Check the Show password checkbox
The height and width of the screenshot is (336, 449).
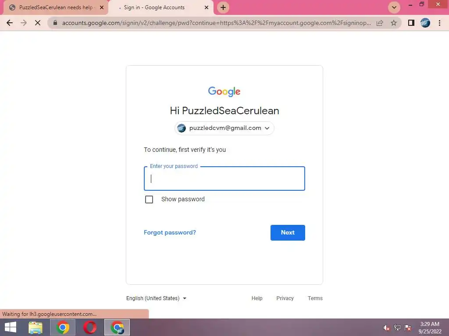pos(149,199)
